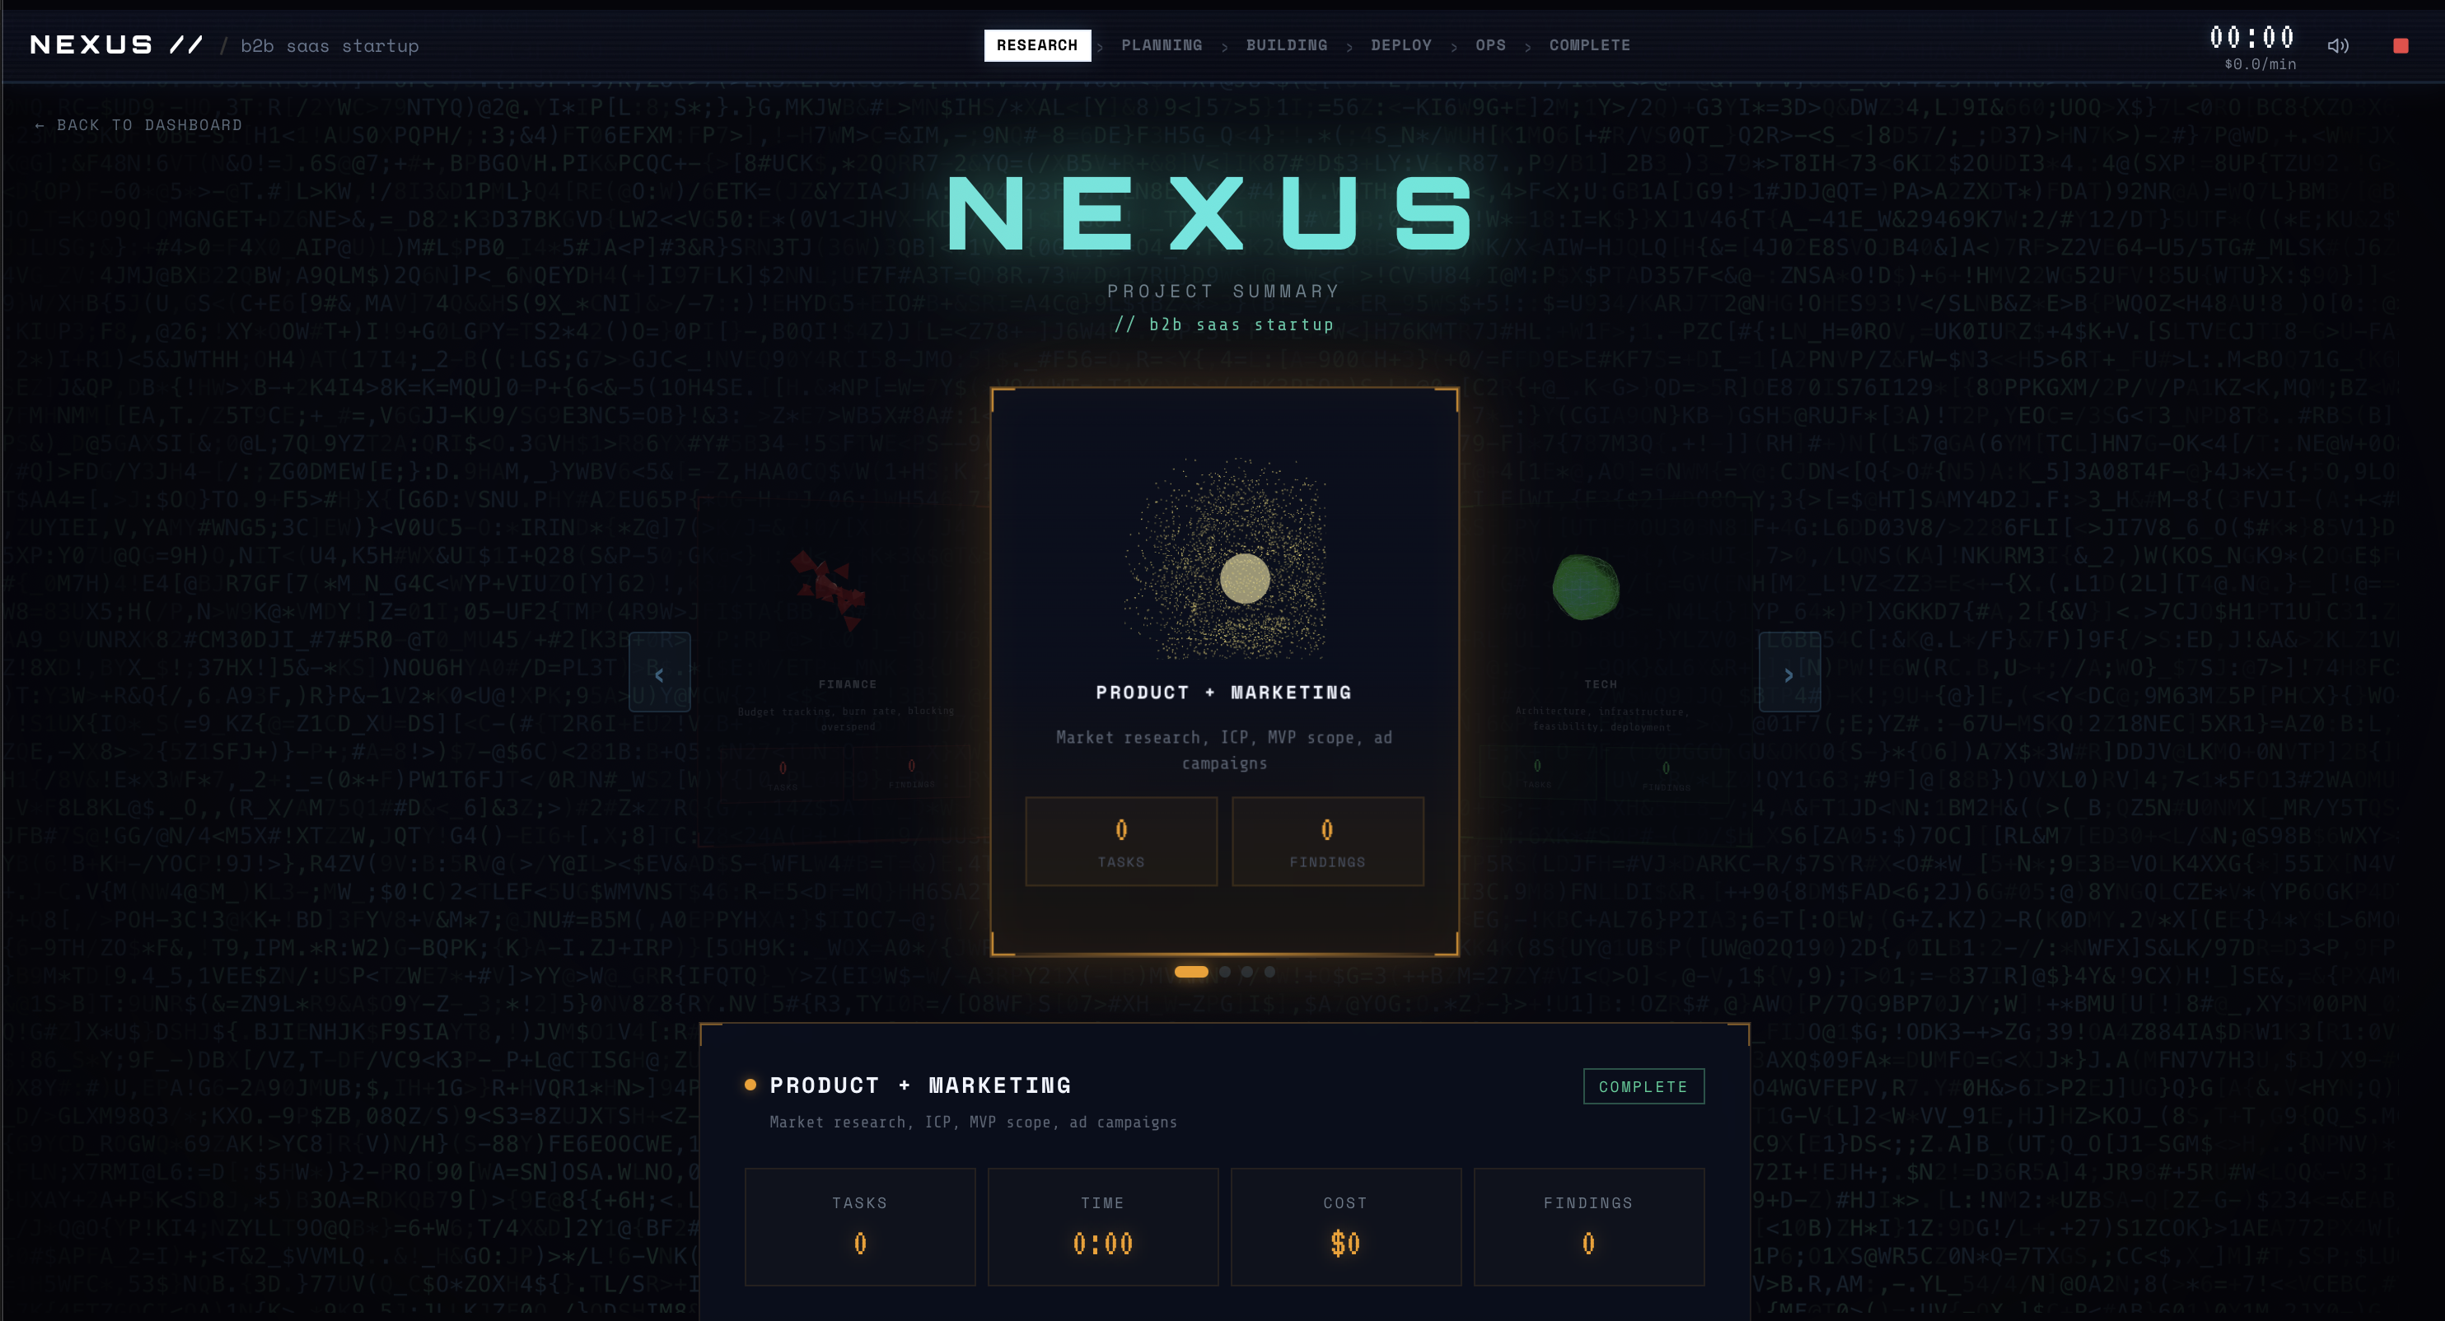This screenshot has height=1321, width=2445.
Task: Open the PLANNING phase tab
Action: click(1162, 45)
